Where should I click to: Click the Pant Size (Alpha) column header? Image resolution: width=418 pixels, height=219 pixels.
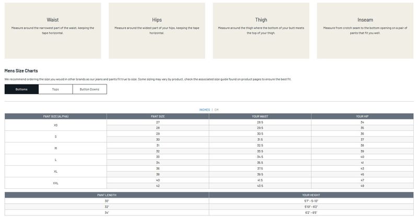coord(55,116)
